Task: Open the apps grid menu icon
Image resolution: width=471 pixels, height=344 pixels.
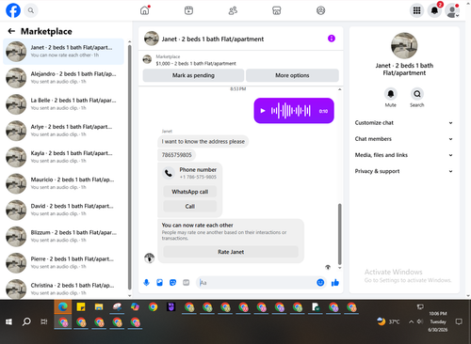Action: pos(416,10)
